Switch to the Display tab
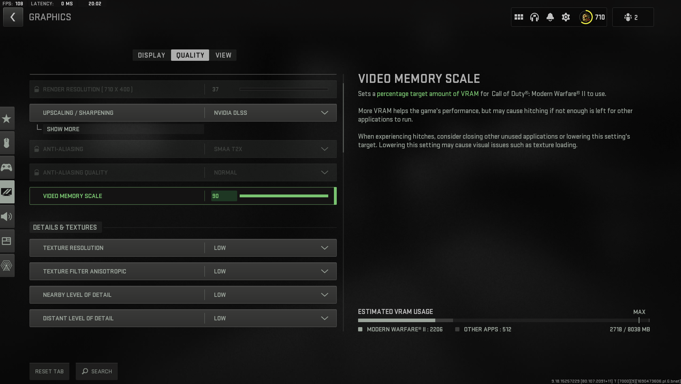The image size is (681, 384). pyautogui.click(x=151, y=55)
